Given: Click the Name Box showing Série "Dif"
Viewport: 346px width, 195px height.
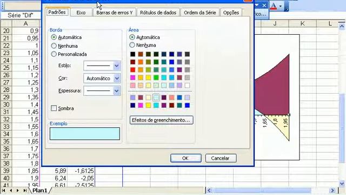Looking at the screenshot, I should pyautogui.click(x=21, y=15).
